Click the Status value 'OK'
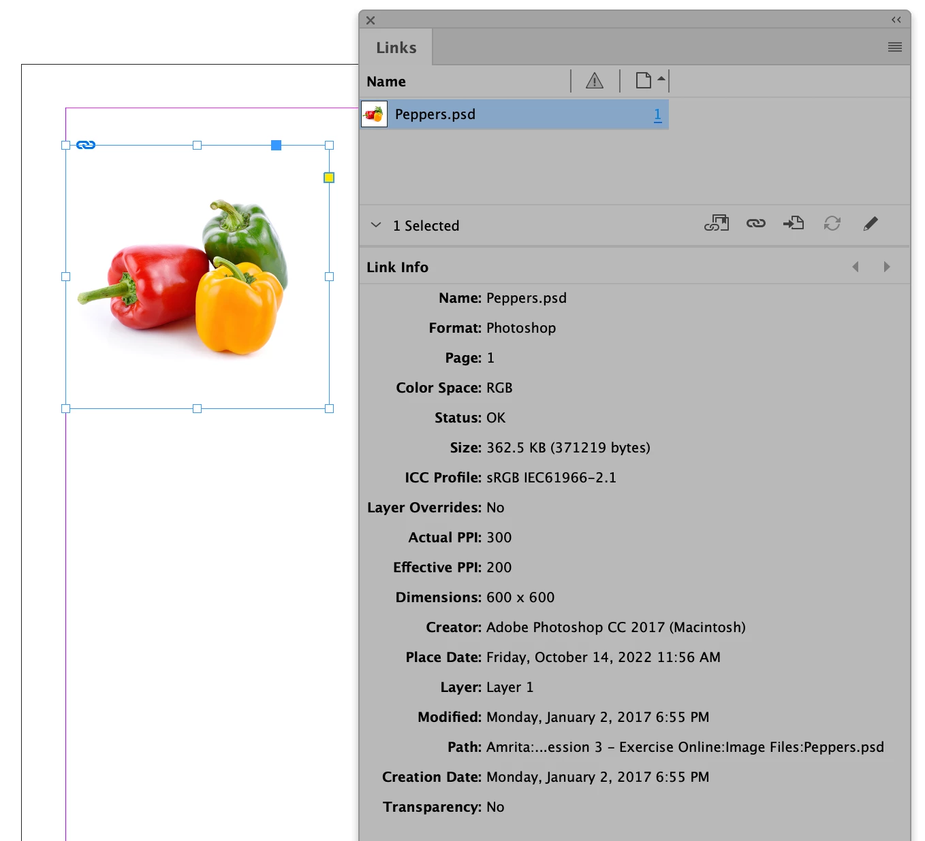The image size is (925, 841). click(x=496, y=418)
